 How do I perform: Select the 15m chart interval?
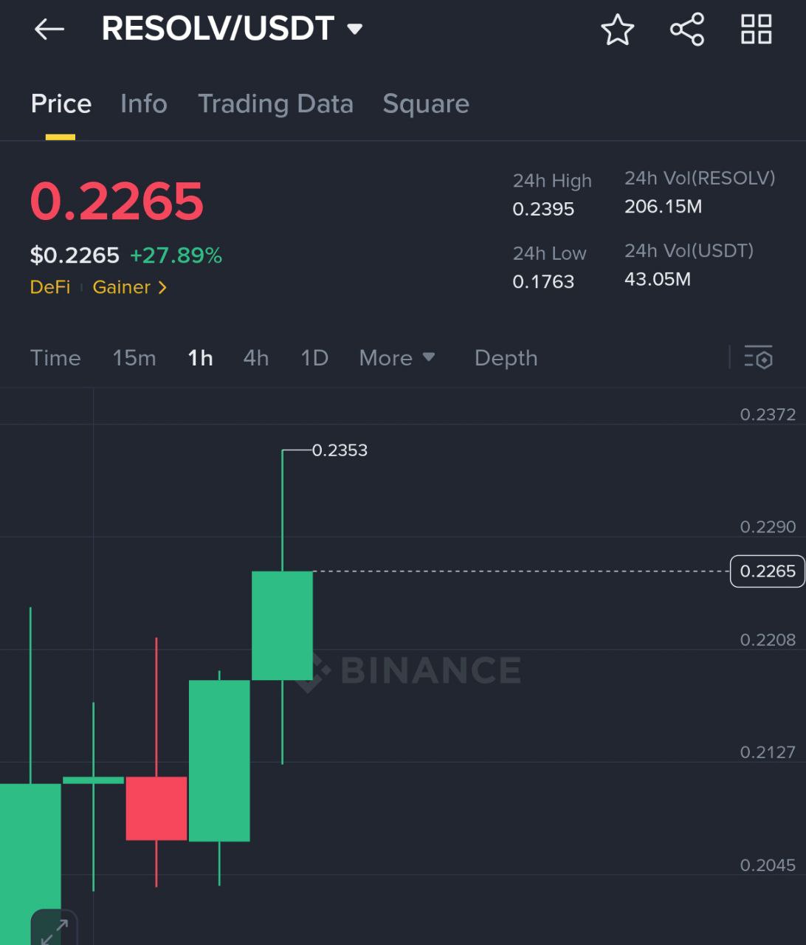(134, 358)
